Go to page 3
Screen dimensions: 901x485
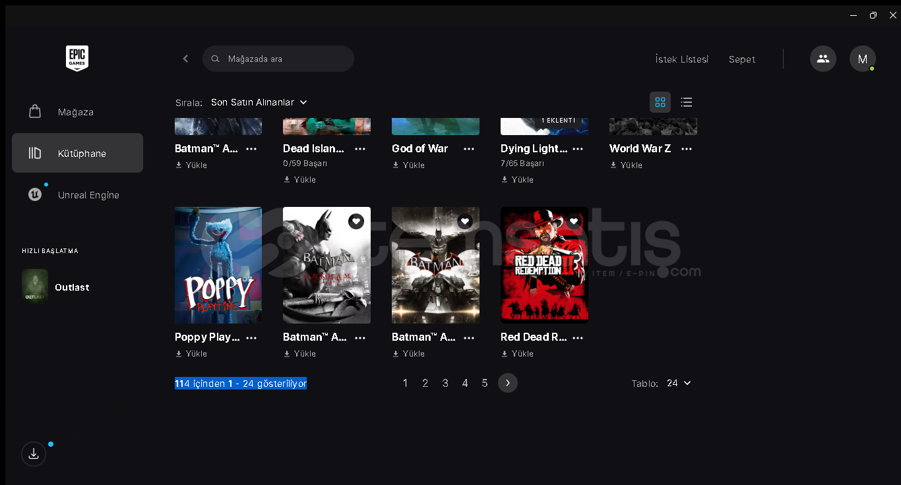(445, 383)
